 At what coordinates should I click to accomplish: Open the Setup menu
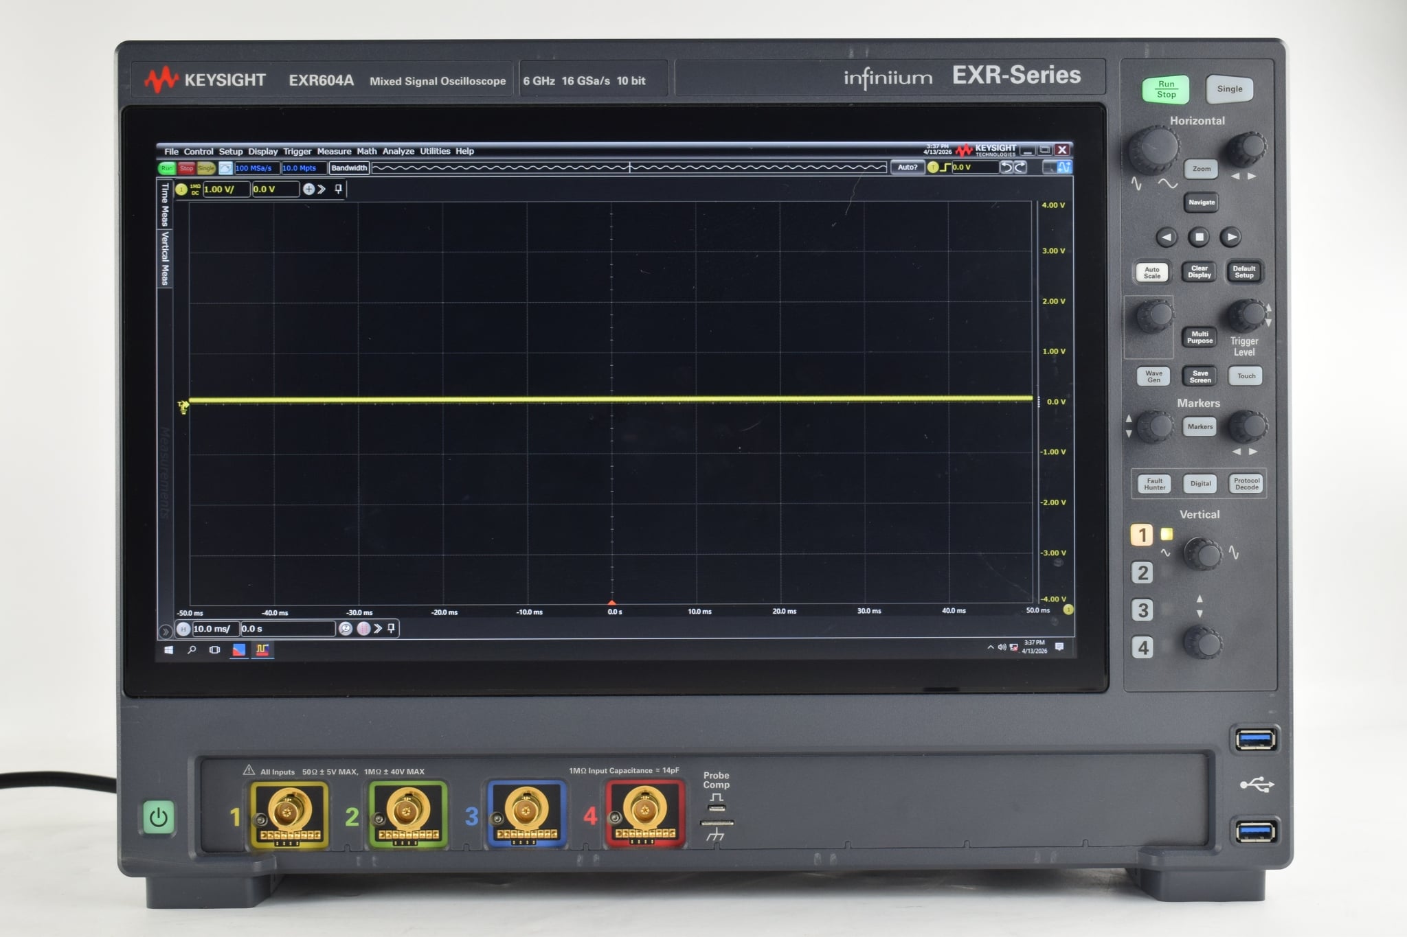pos(231,152)
